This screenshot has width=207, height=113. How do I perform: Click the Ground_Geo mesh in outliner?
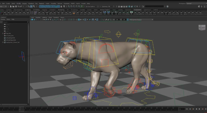(x=10, y=35)
